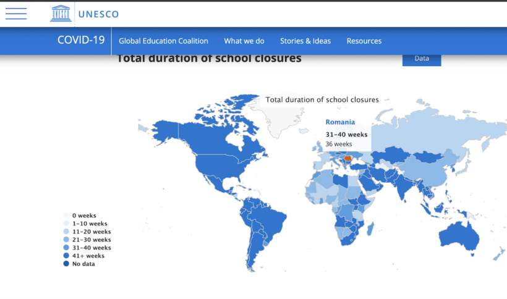Toggle the 11-20 weeks legend entry
The width and height of the screenshot is (507, 299).
point(87,232)
